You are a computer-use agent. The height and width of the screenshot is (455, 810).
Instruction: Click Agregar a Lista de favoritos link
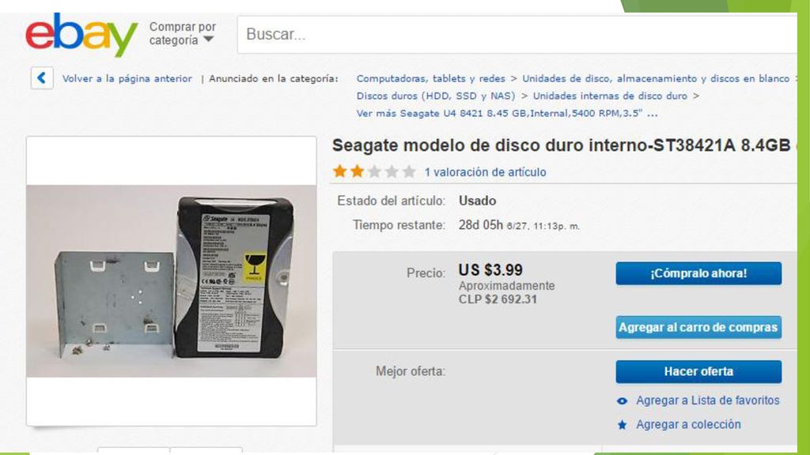708,400
